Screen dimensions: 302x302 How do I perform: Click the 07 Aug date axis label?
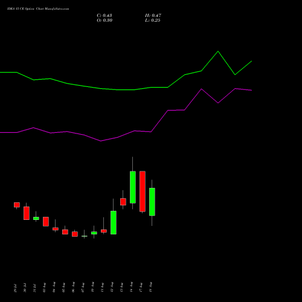tap(83, 288)
